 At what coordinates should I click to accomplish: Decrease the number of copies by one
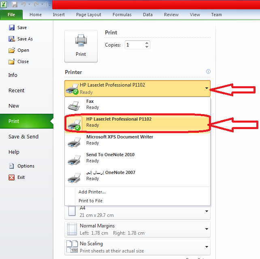[147, 47]
